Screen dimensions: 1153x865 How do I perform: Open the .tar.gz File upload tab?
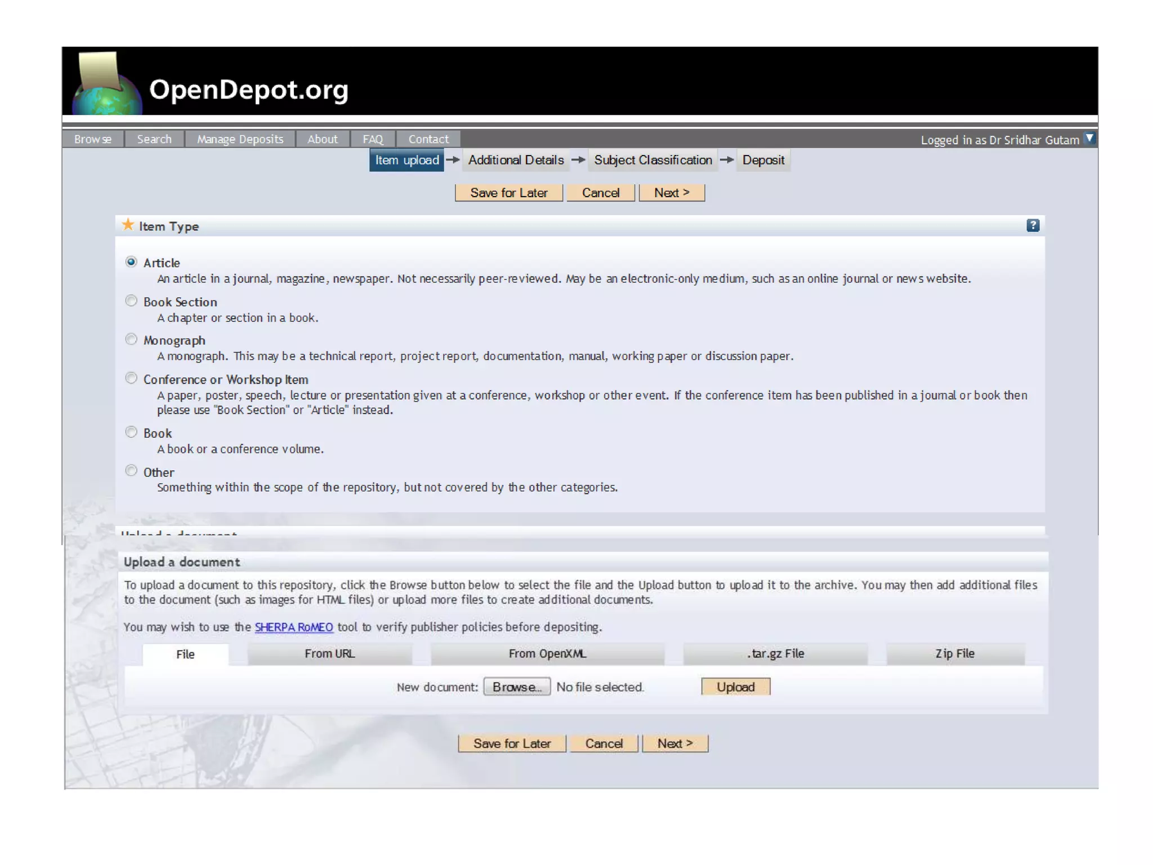pyautogui.click(x=775, y=654)
